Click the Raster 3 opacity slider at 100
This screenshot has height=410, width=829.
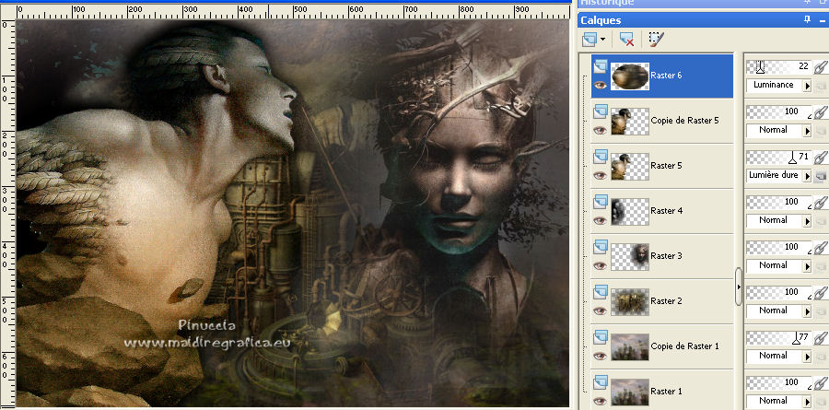(779, 247)
